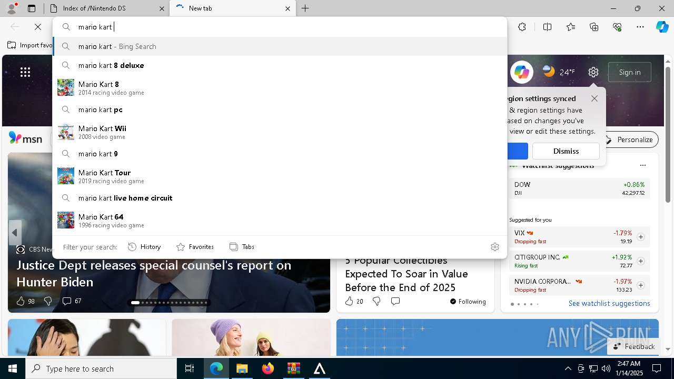Open new tab page settings gear

click(x=593, y=72)
